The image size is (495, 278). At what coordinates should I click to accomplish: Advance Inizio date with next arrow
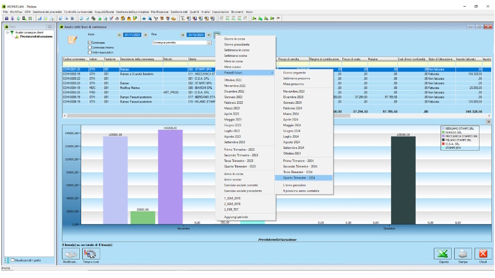point(145,35)
